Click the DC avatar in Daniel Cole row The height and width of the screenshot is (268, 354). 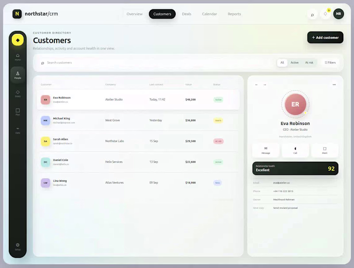pyautogui.click(x=46, y=162)
